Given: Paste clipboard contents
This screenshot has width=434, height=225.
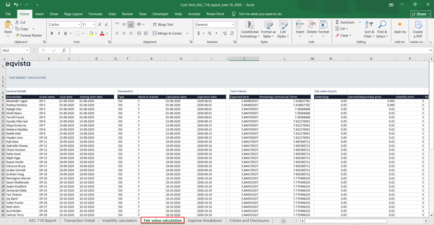Looking at the screenshot, I should pos(8,28).
